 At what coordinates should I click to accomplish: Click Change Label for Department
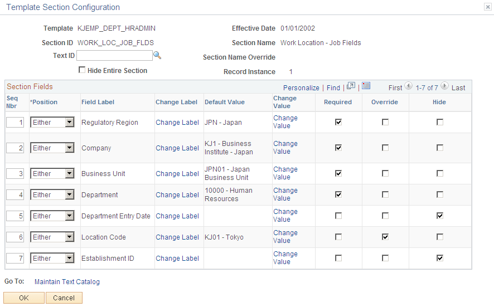point(177,195)
